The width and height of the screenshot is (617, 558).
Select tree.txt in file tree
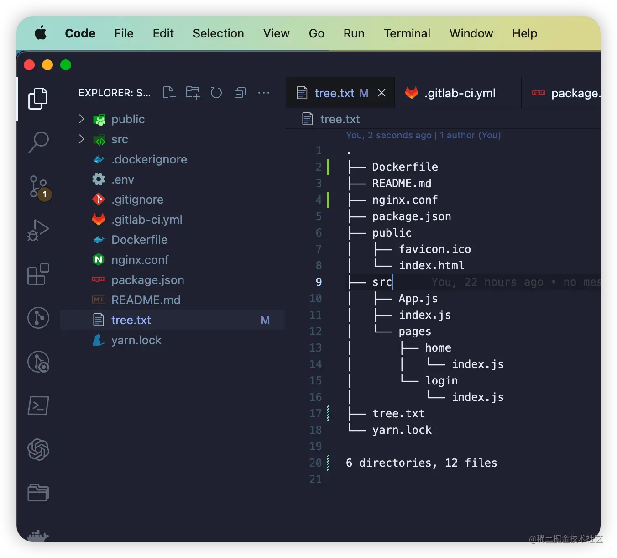(x=173, y=320)
